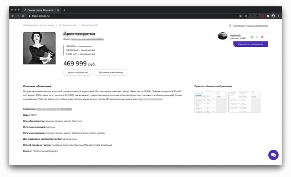Click 'Добавить в избранное' button
This screenshot has width=291, height=177.
coord(111,73)
